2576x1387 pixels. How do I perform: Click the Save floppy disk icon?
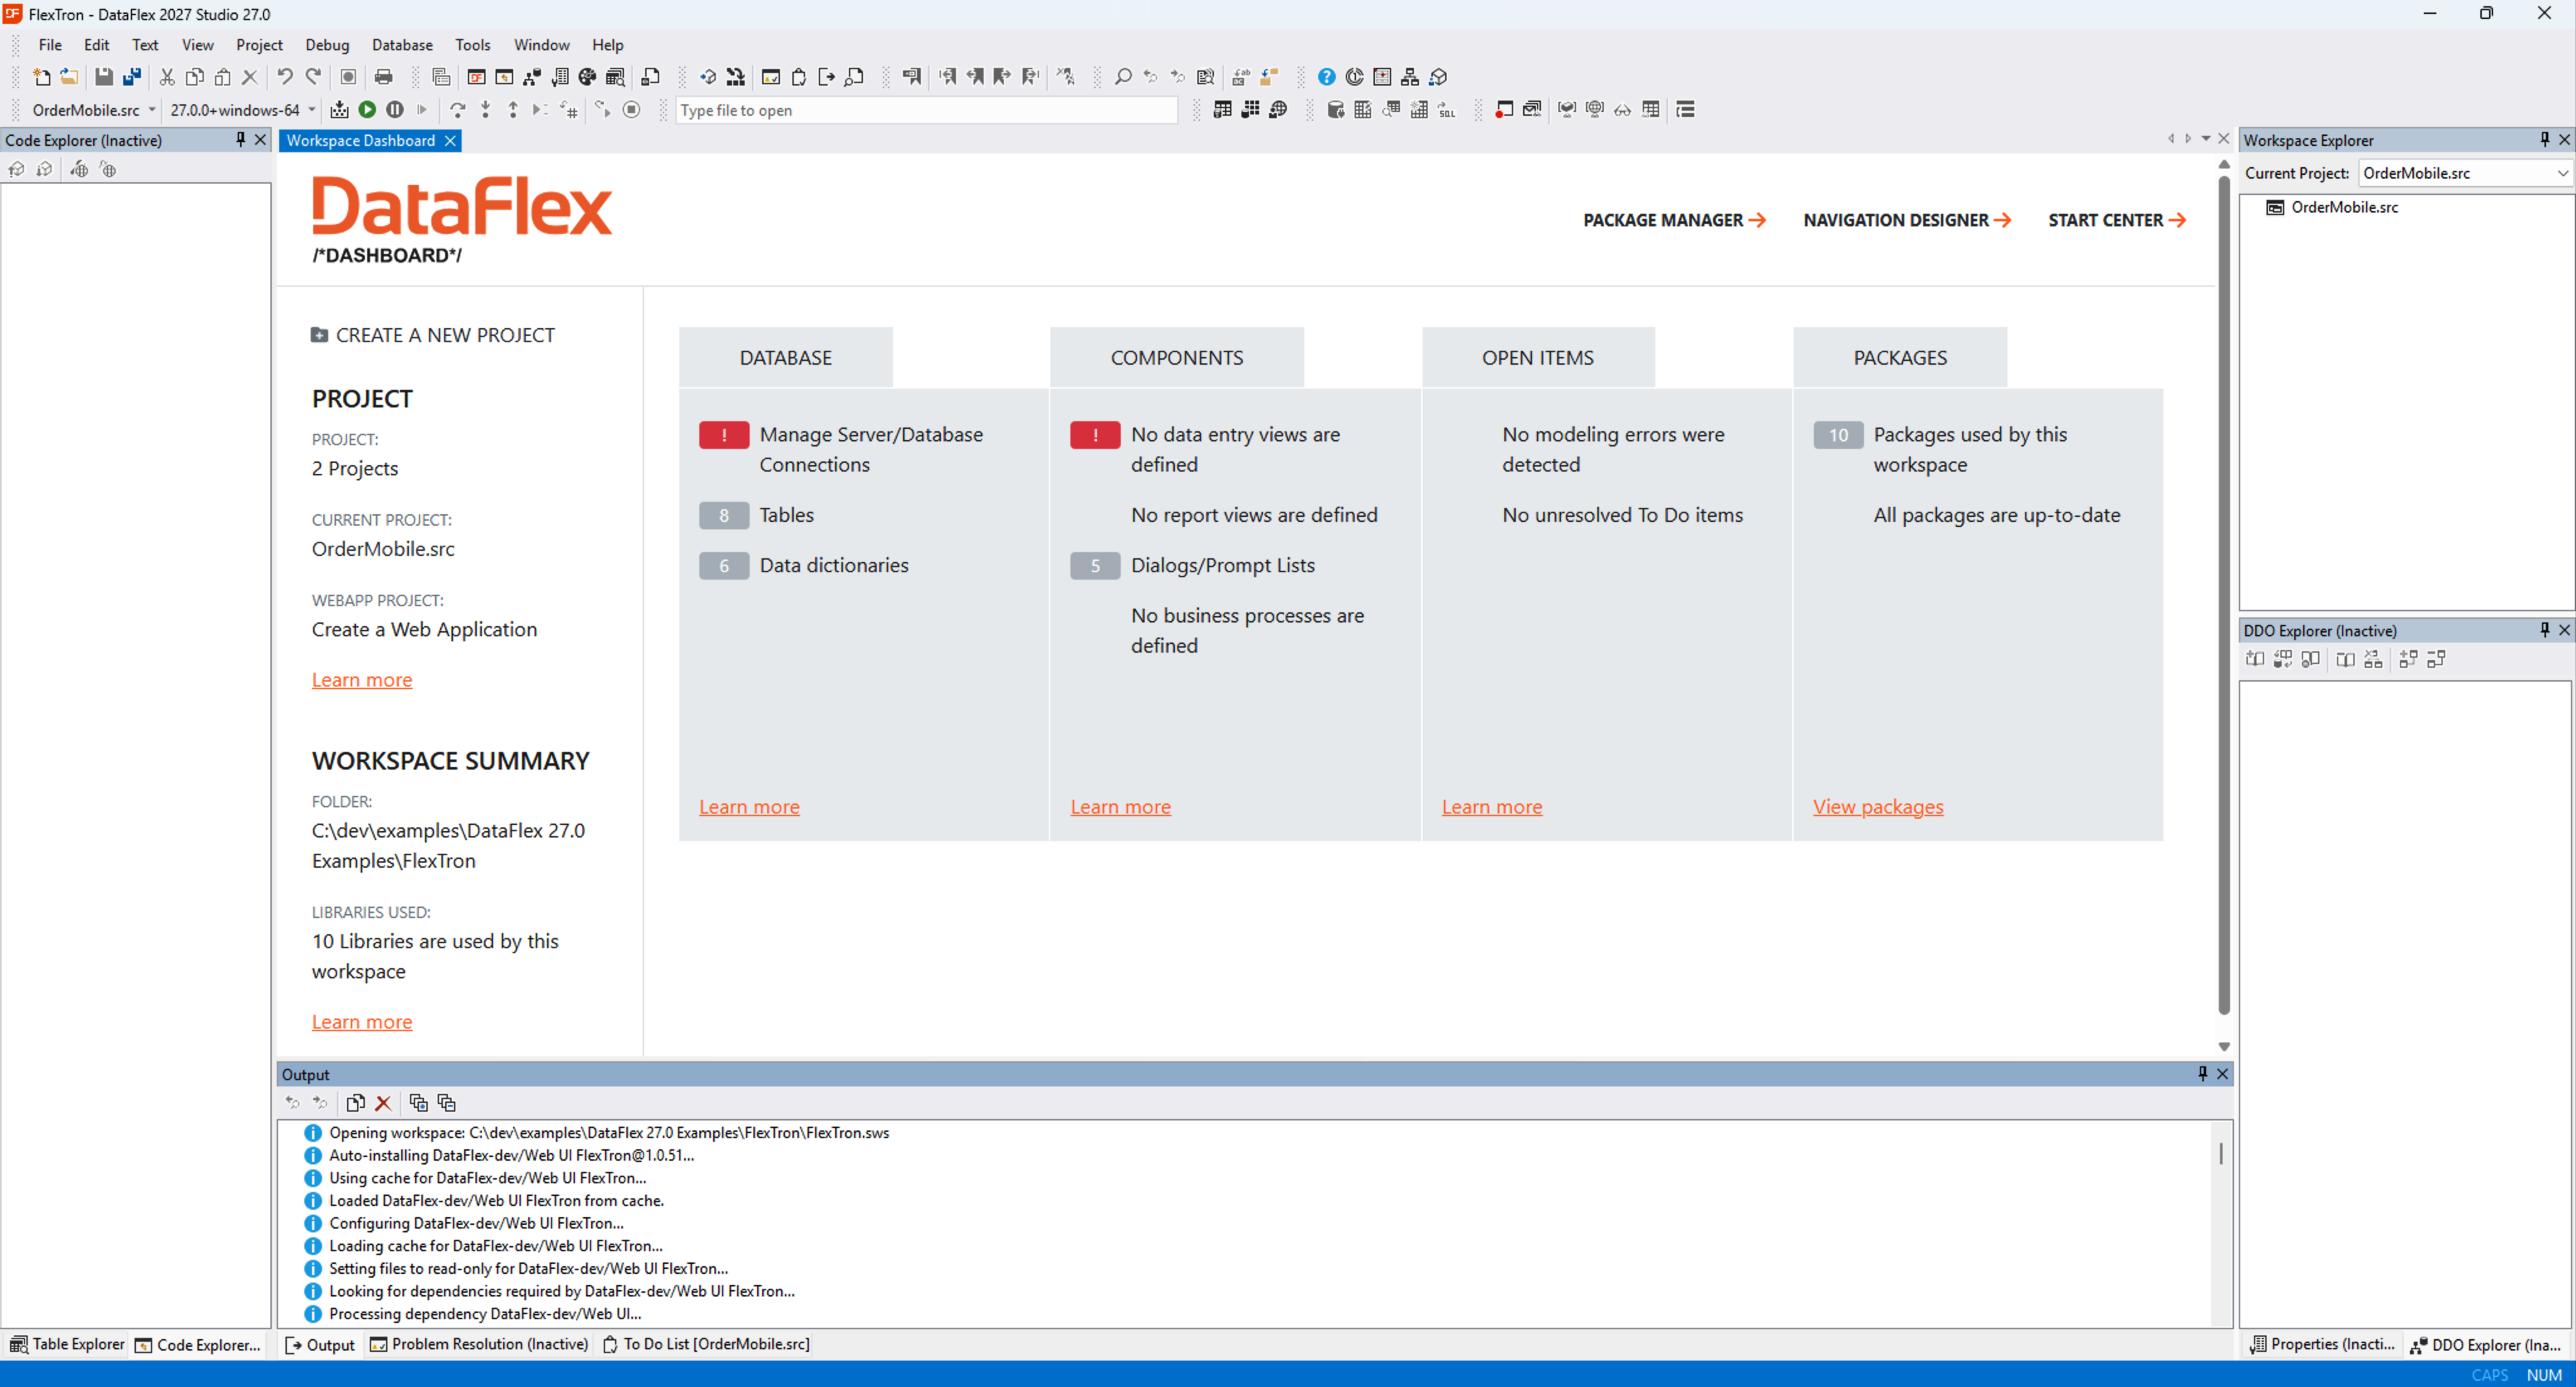pyautogui.click(x=103, y=77)
